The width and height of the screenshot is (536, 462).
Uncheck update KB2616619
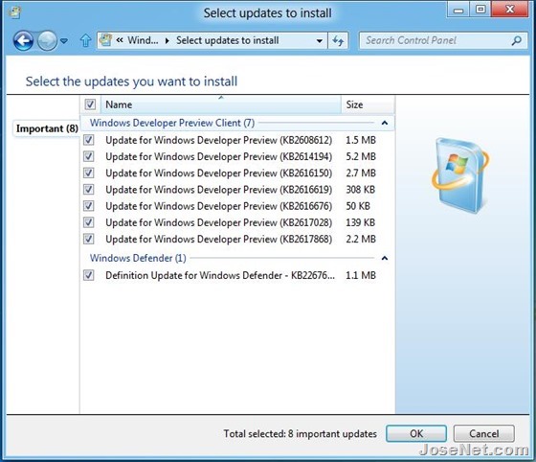(x=88, y=189)
